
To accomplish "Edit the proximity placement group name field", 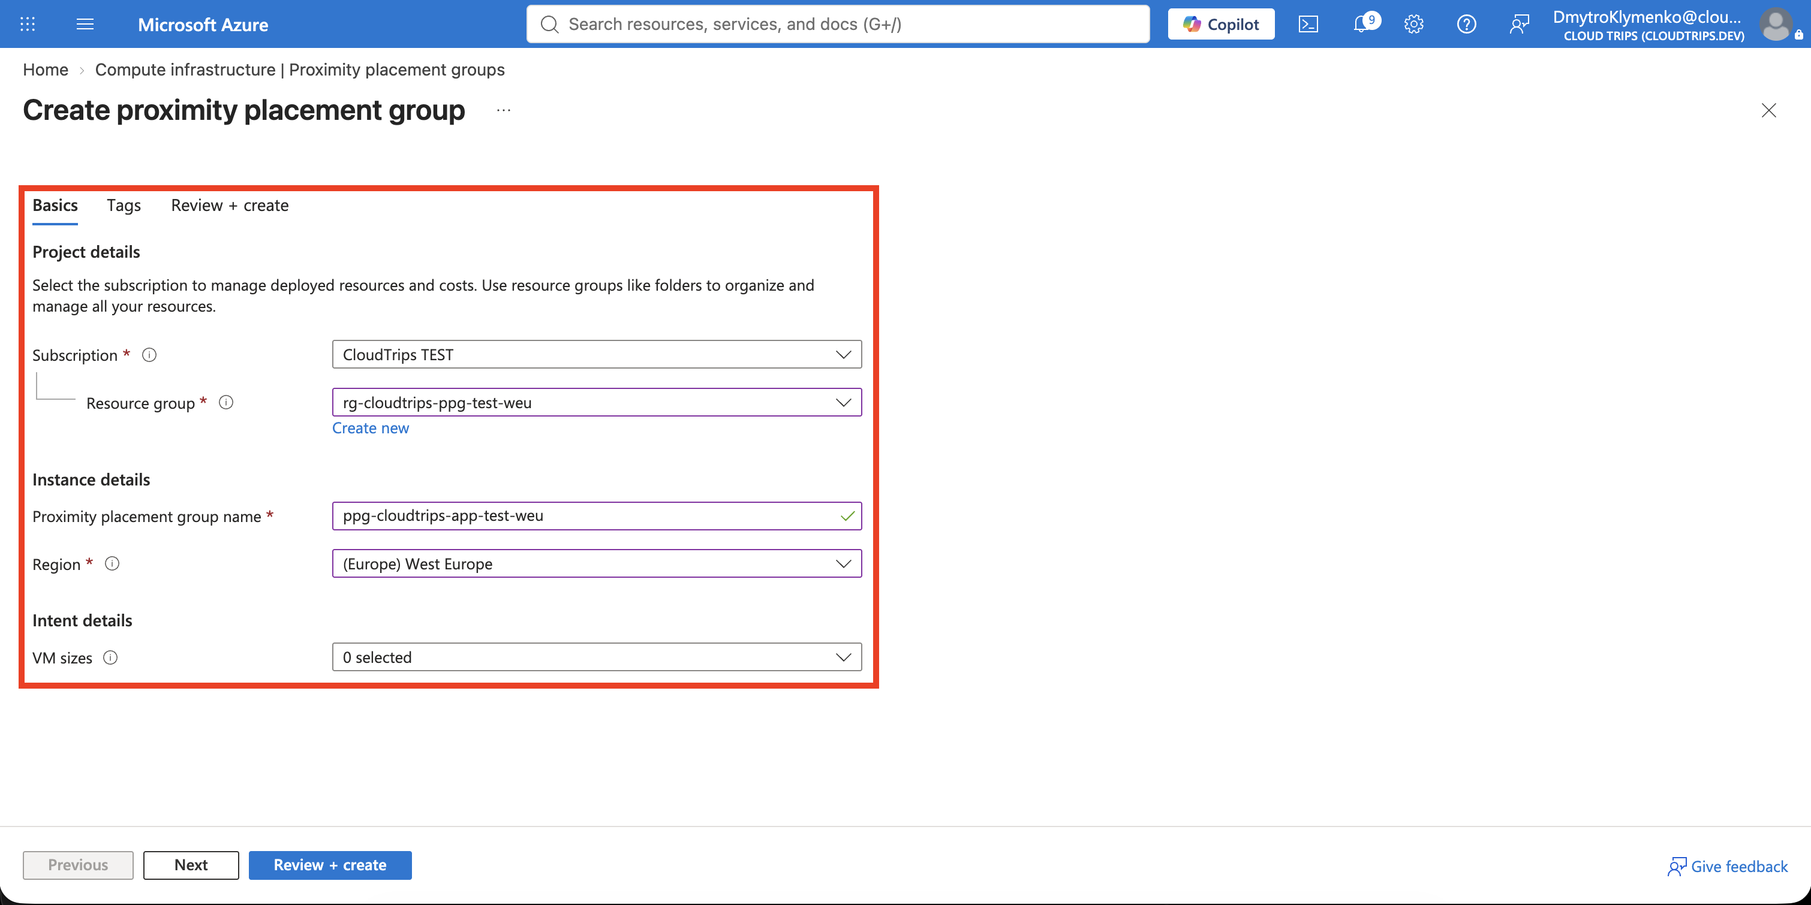I will pos(597,516).
